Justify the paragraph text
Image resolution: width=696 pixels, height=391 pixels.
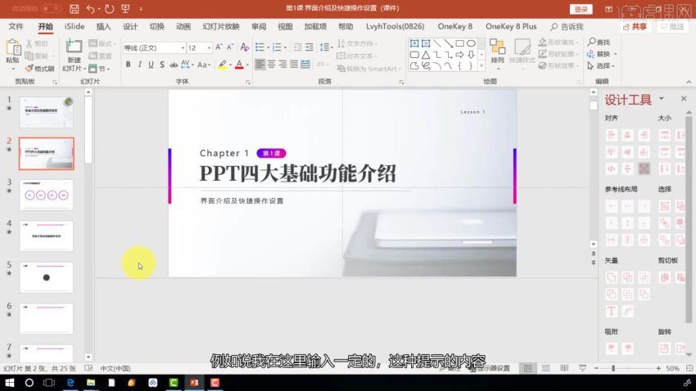[x=294, y=65]
